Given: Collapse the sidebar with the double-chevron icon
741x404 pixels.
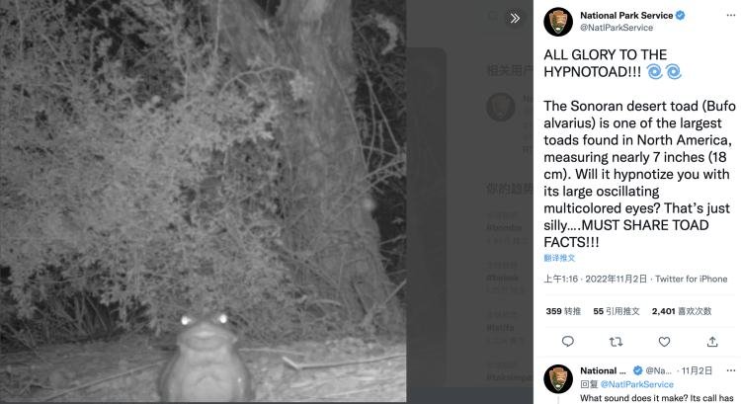Looking at the screenshot, I should 515,18.
